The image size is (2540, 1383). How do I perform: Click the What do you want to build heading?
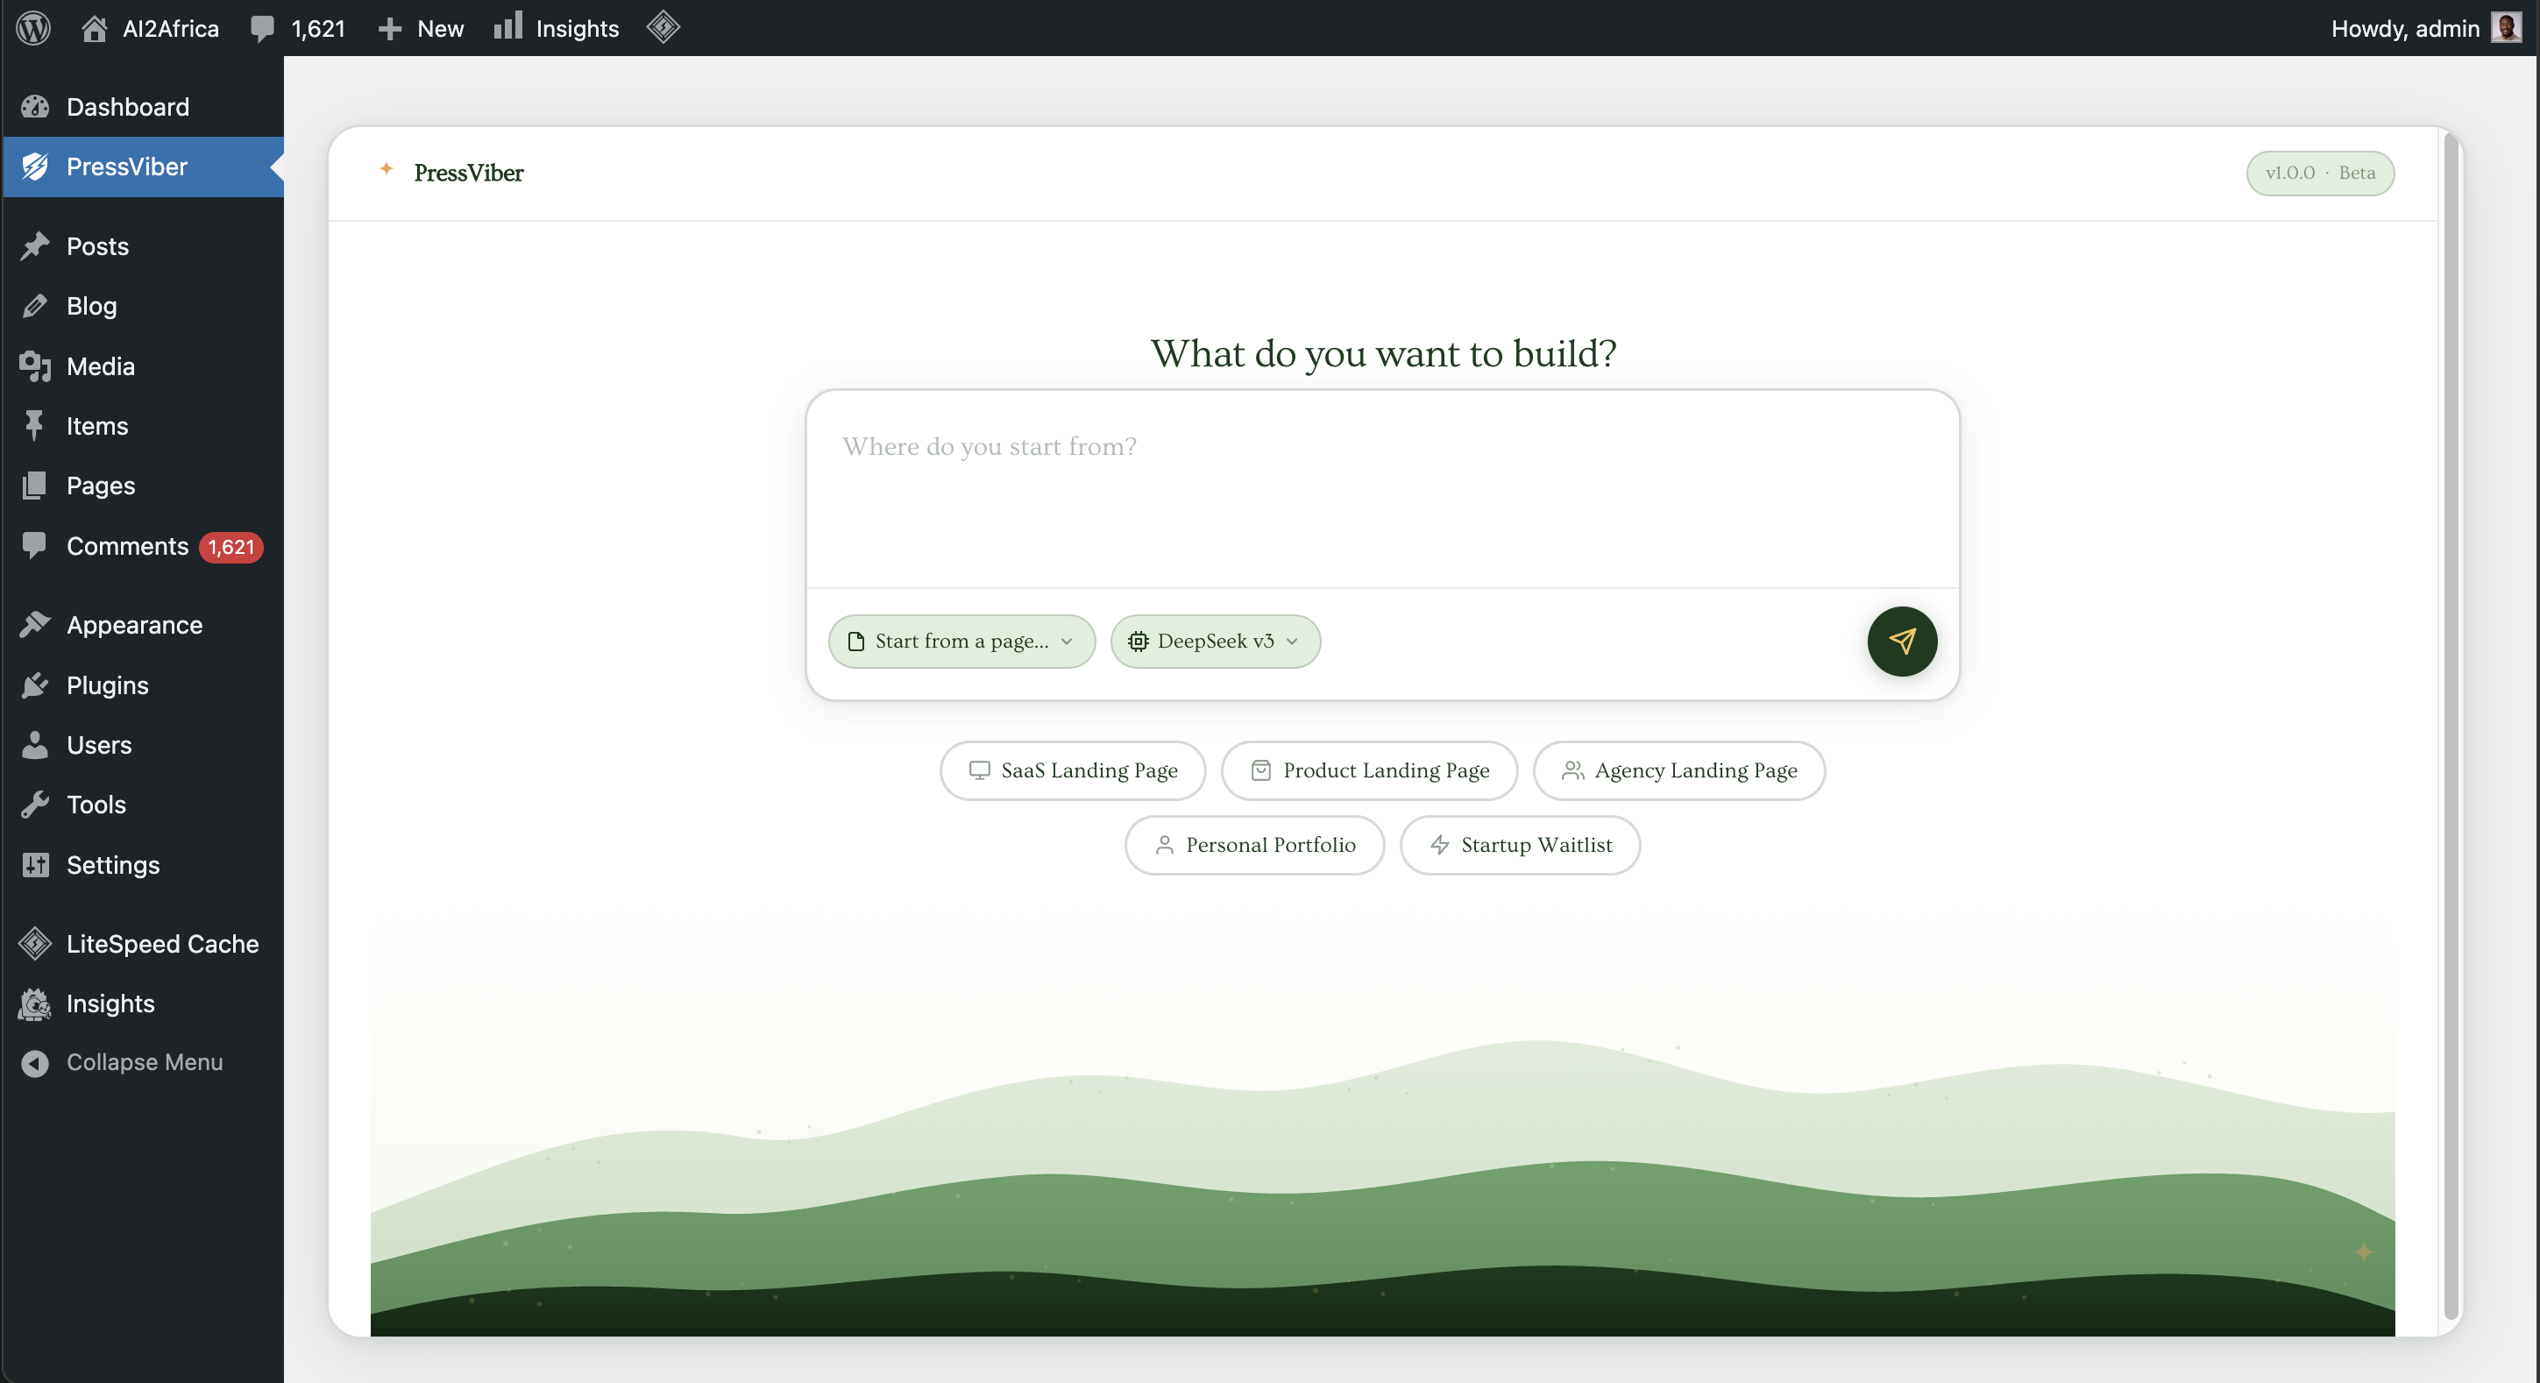(1382, 353)
